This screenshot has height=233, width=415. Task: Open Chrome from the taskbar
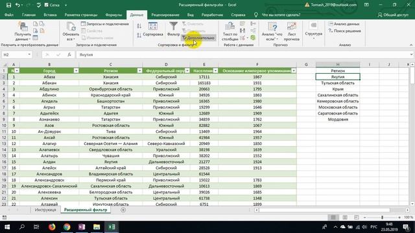point(67,227)
